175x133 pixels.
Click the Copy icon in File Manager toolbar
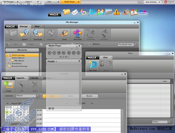point(24,44)
